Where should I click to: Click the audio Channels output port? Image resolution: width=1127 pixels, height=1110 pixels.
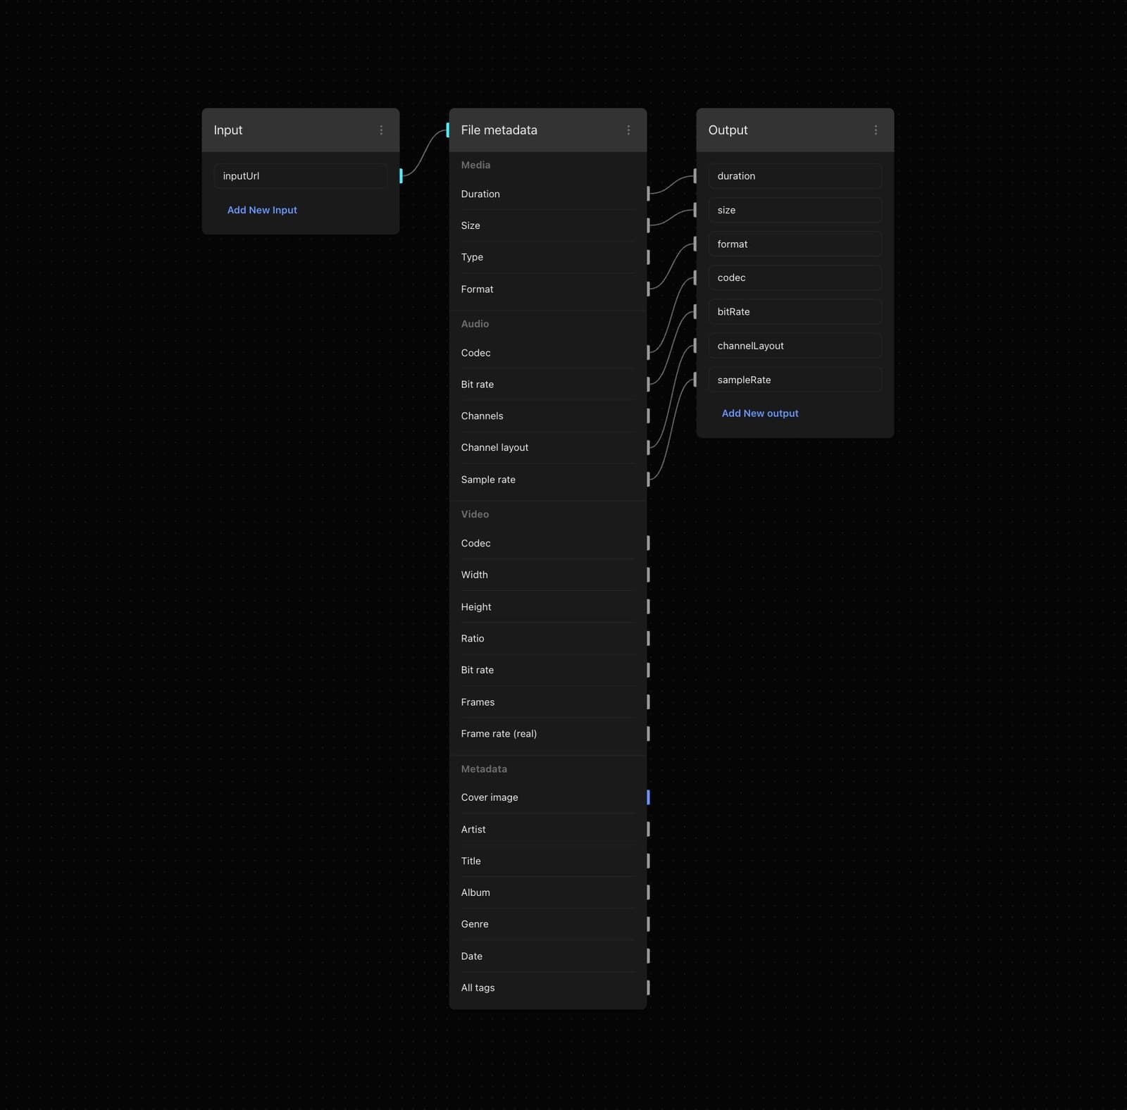(x=648, y=416)
